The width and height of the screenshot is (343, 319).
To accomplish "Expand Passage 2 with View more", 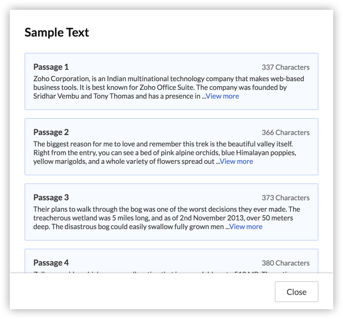I will (236, 162).
